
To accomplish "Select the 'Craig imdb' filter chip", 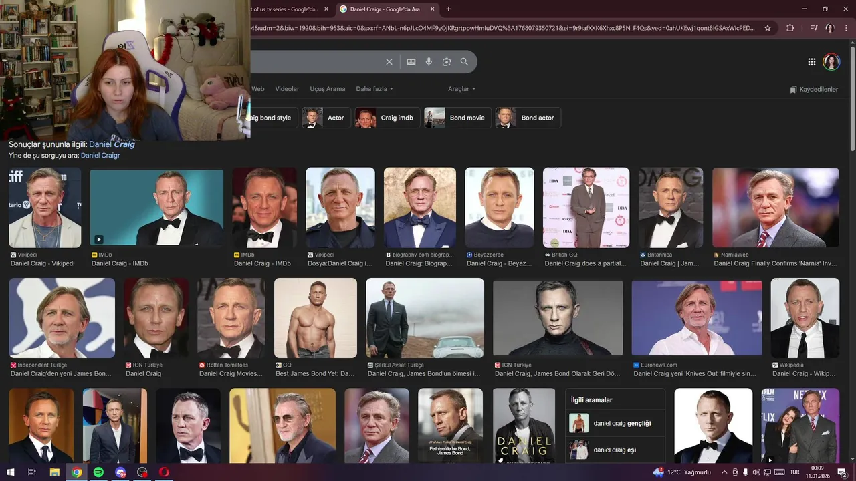I will click(388, 118).
